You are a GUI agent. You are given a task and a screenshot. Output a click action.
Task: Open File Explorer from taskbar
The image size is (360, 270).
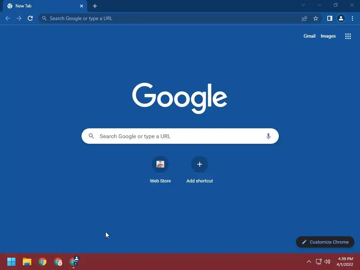click(27, 262)
